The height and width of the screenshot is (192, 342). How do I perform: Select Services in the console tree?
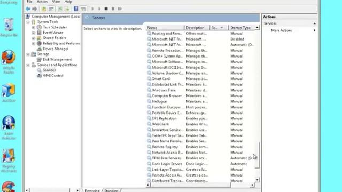[49, 70]
